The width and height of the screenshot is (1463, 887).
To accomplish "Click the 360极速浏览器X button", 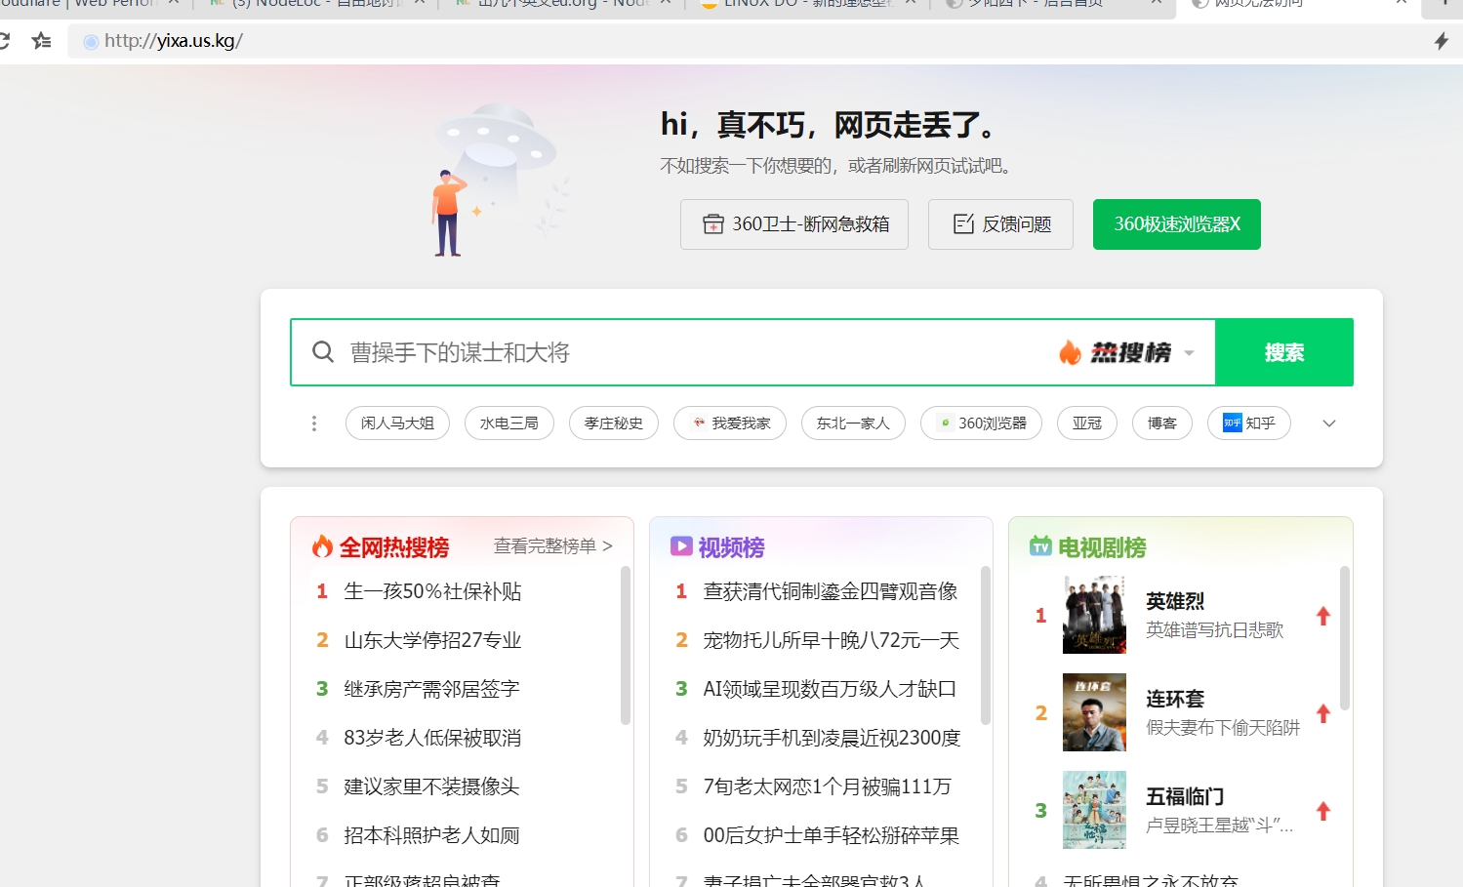I will pyautogui.click(x=1177, y=224).
